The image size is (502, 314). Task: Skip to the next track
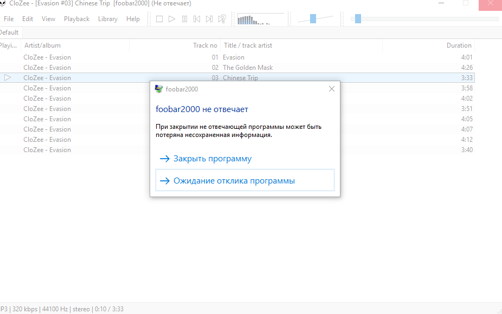click(209, 19)
